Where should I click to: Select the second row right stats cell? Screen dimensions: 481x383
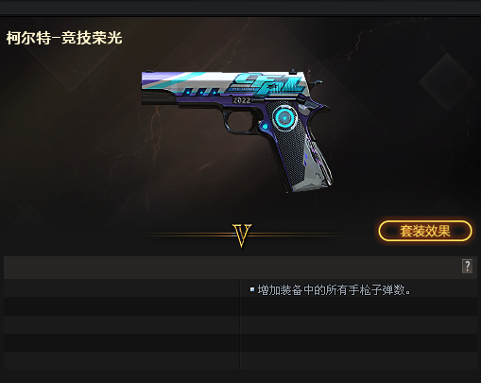pyautogui.click(x=358, y=306)
